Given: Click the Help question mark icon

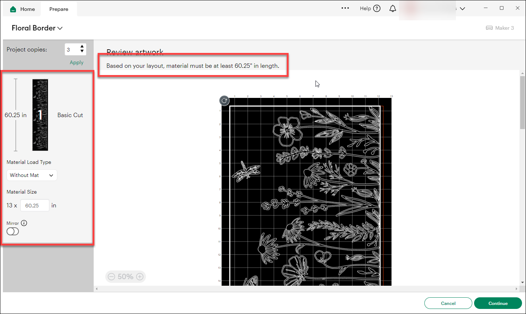Looking at the screenshot, I should [x=377, y=8].
